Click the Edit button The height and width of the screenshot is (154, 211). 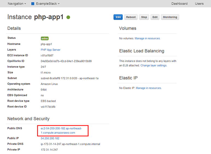[x=155, y=17]
